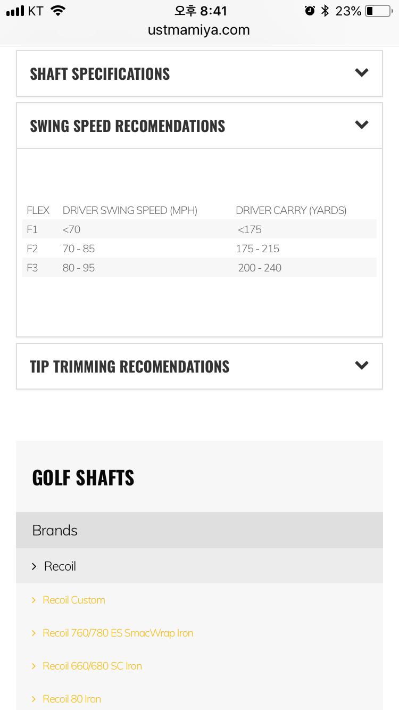
Task: Click the arrow icon beside Recoil 80 Iron
Action: coord(34,699)
